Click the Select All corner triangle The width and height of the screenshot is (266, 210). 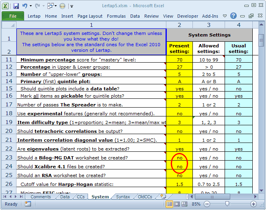tap(9, 25)
